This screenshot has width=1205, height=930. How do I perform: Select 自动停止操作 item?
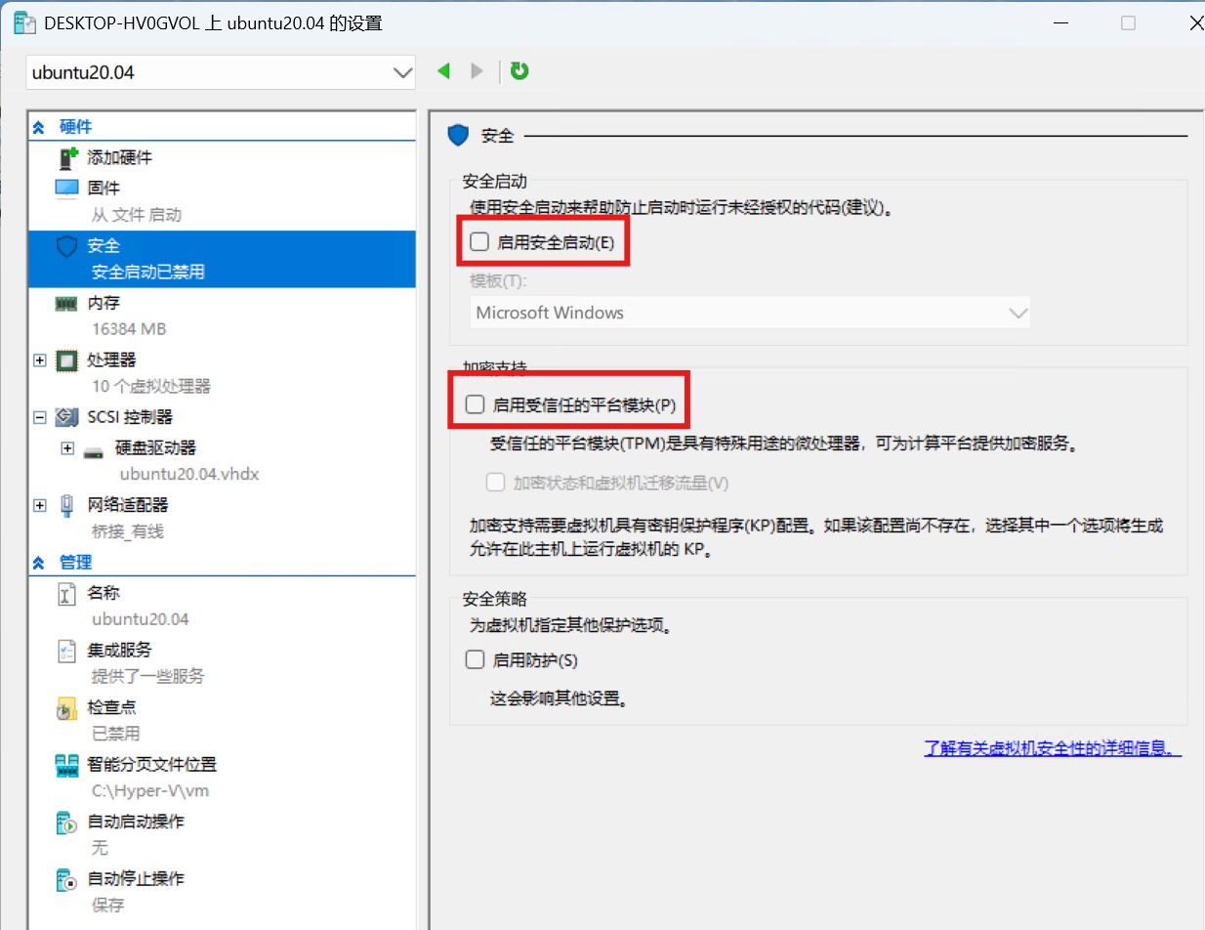tap(135, 878)
